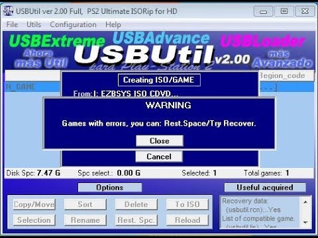Screen dimensions: 318x238
Task: Select the N_GAME row in the list
Action: 32,87
